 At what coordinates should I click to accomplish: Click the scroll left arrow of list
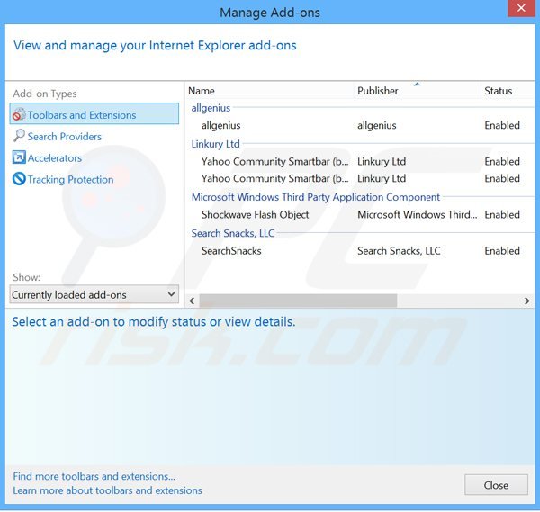tap(193, 301)
